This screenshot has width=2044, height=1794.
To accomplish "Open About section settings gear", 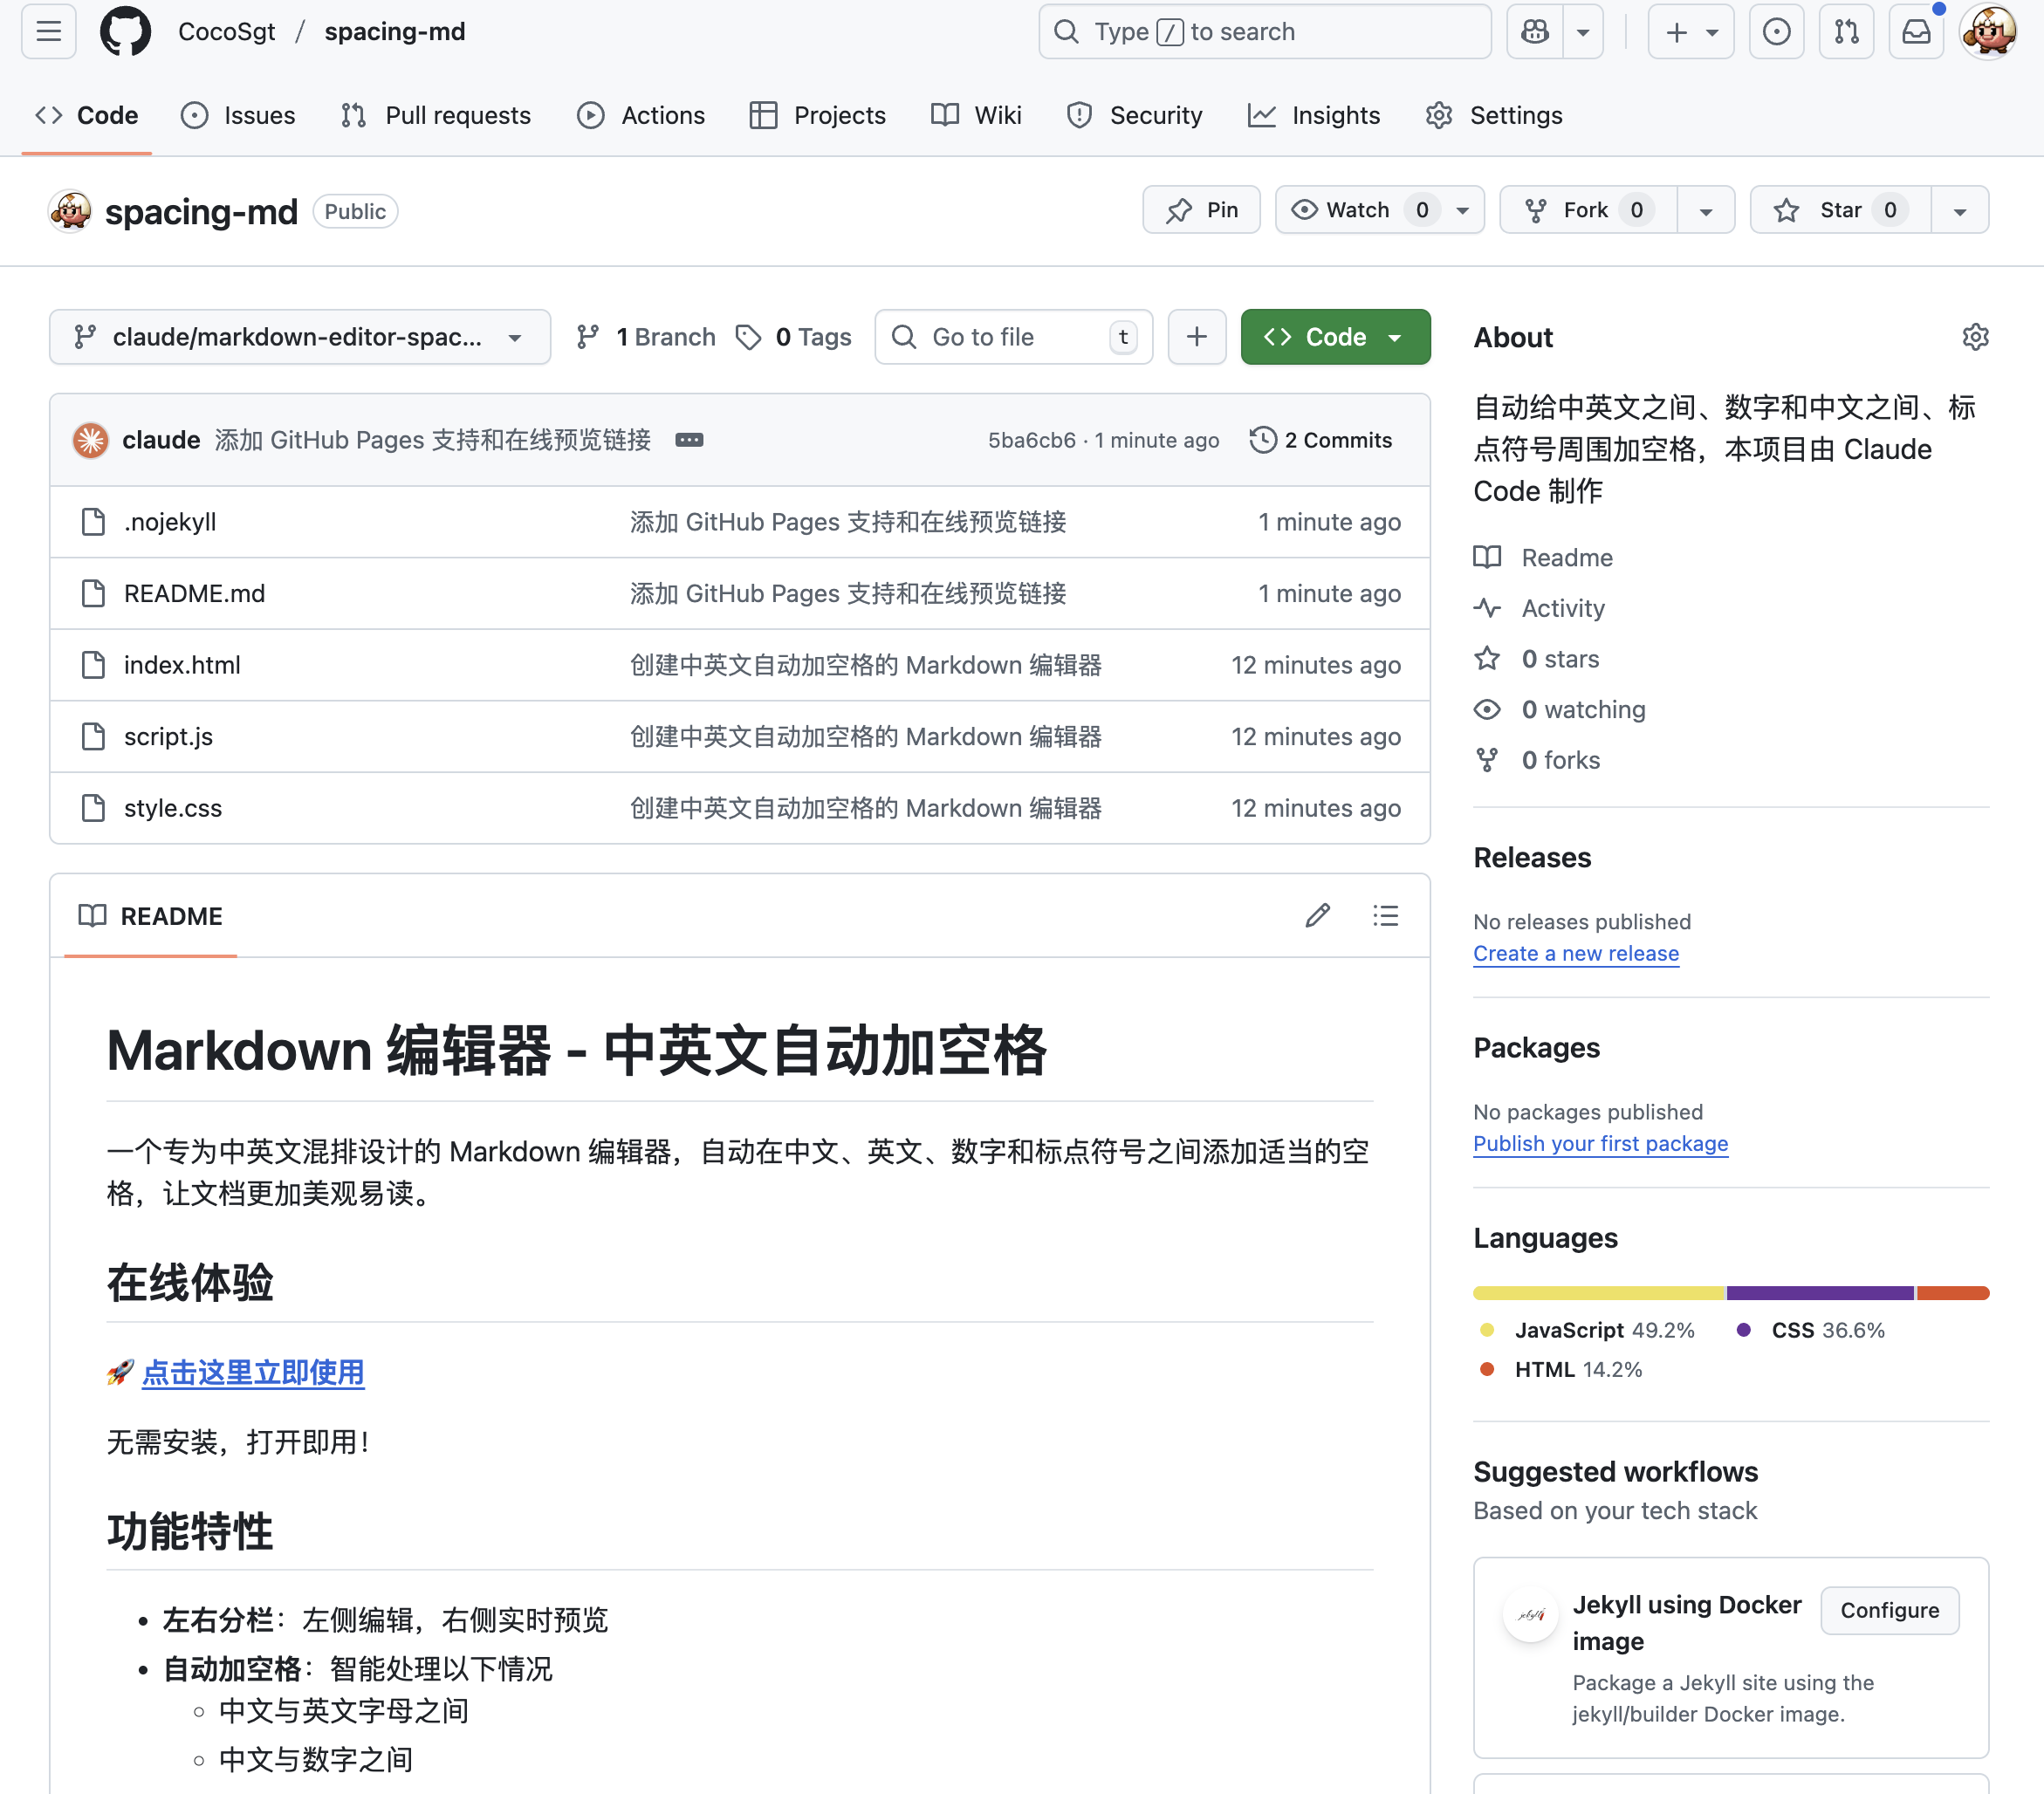I will tap(1974, 337).
